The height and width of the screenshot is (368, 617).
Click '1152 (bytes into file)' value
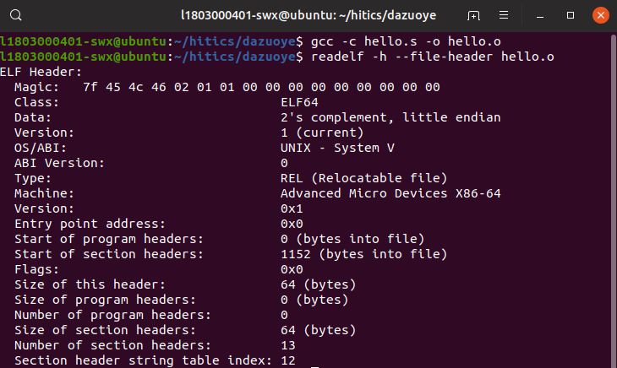(x=364, y=254)
